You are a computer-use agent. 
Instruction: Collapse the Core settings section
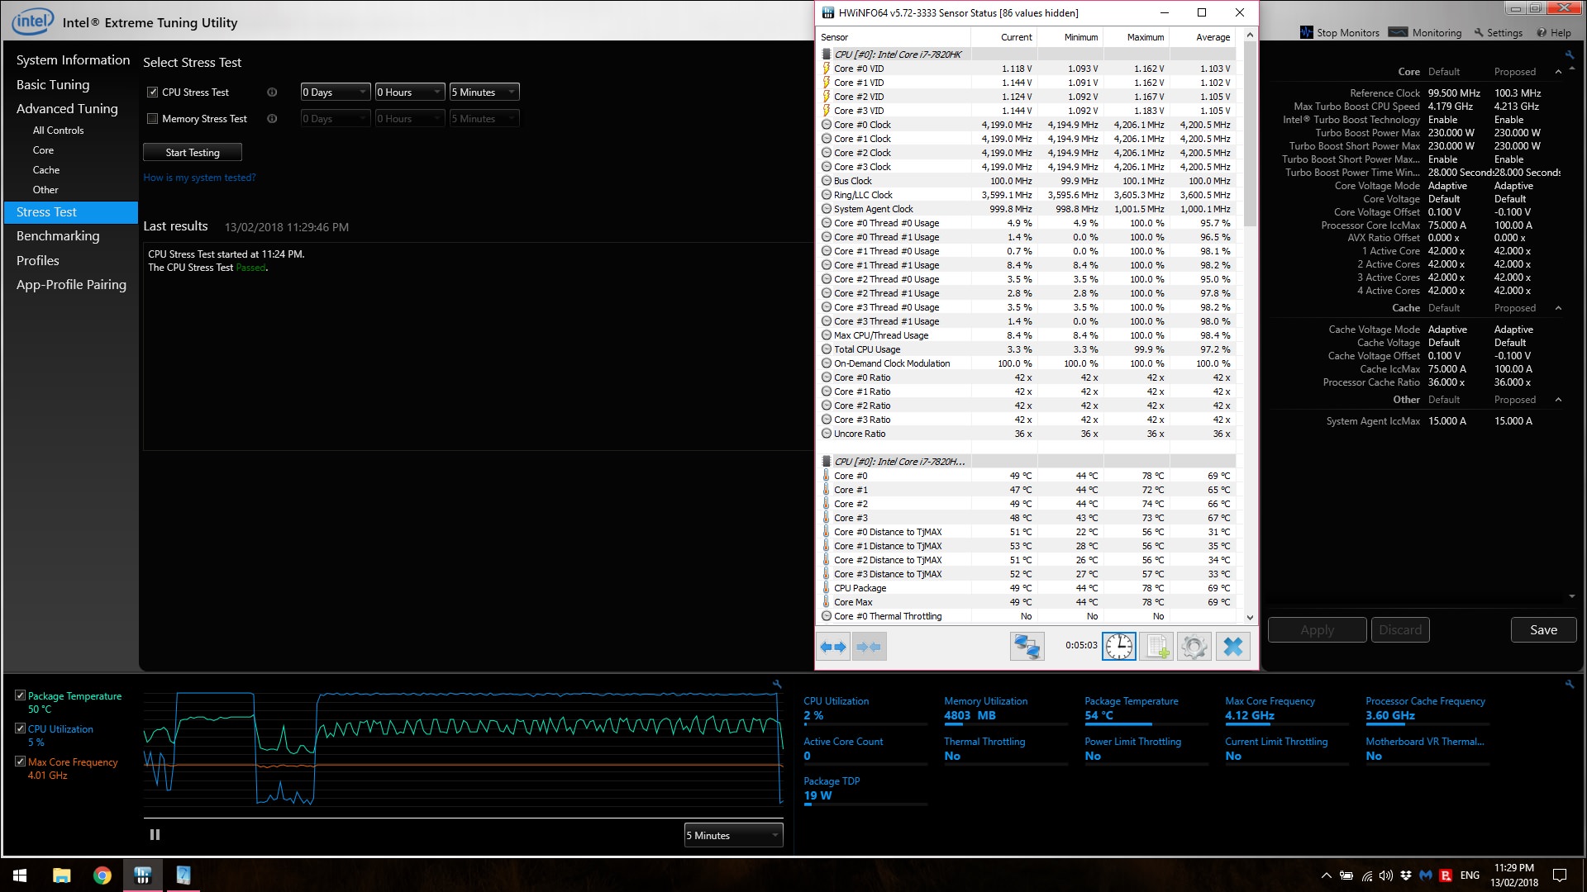(1558, 72)
